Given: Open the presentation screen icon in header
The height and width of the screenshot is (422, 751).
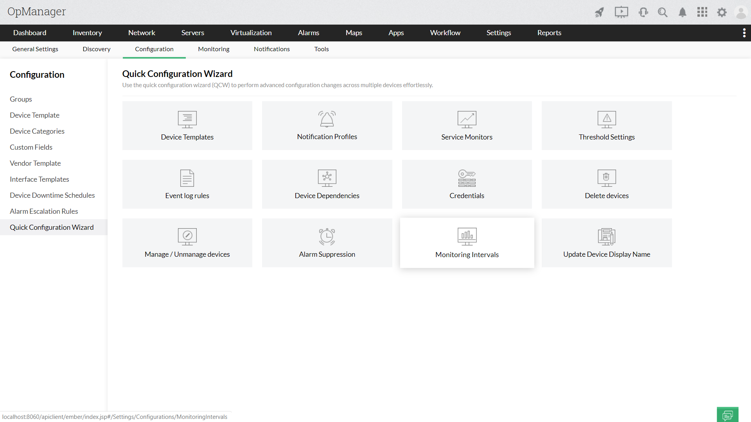Looking at the screenshot, I should coord(621,13).
